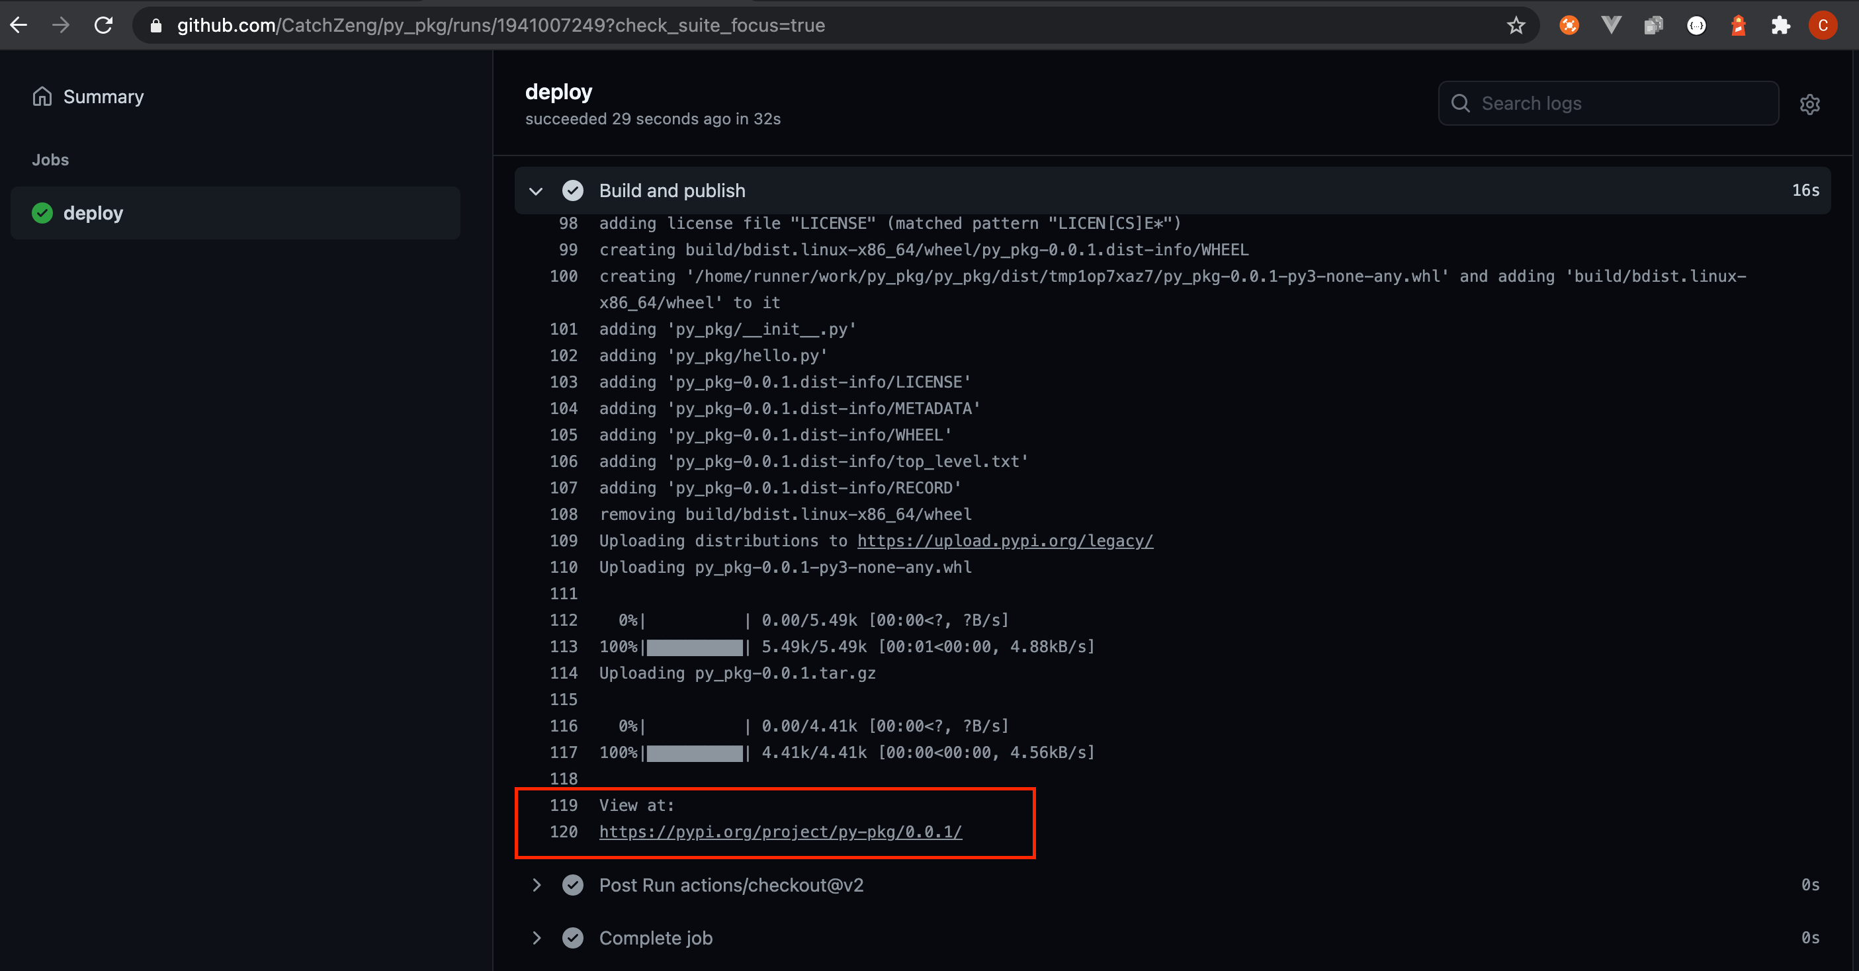Screen dimensions: 1859x971
Task: Click log line number 98
Action: (x=568, y=223)
